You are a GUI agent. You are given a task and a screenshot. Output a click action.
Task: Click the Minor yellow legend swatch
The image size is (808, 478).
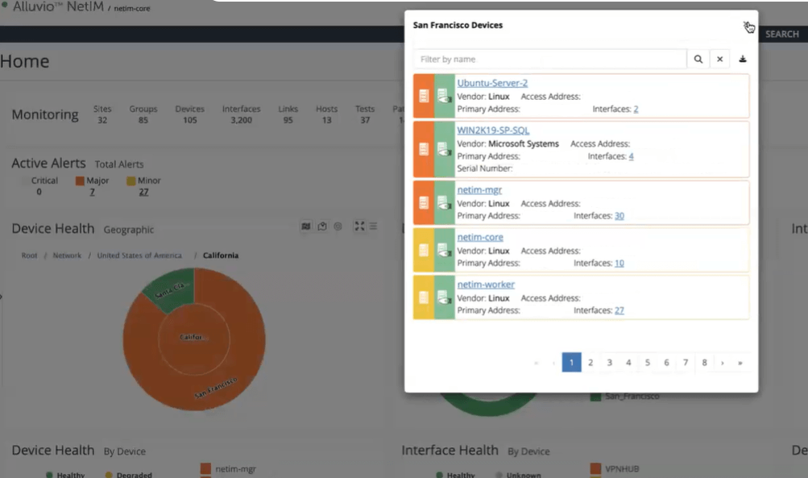131,181
